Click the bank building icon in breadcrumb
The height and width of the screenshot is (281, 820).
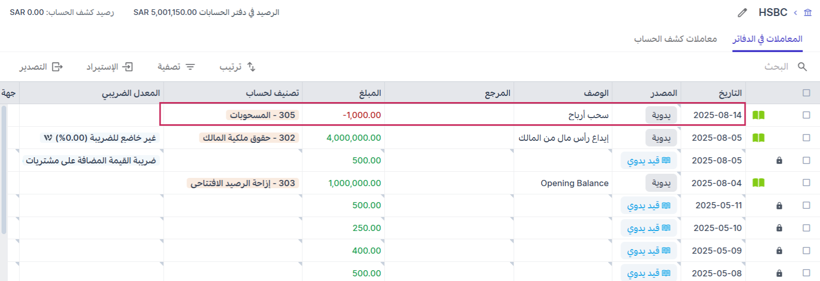click(x=808, y=12)
